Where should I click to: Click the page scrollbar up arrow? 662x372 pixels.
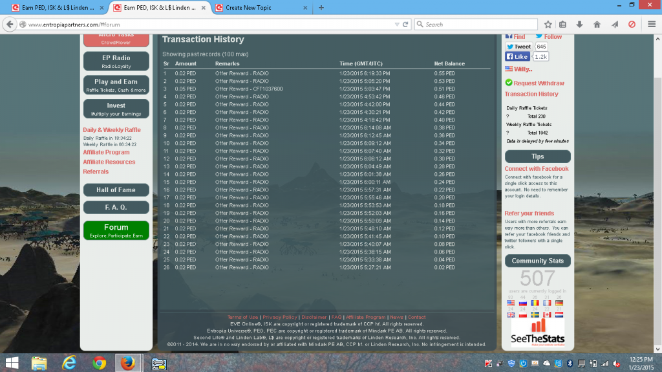657,38
